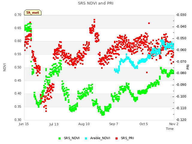Image resolution: width=192 pixels, height=144 pixels.
Task: Click the -0.070 PRI axis value
Action: [x=181, y=61]
